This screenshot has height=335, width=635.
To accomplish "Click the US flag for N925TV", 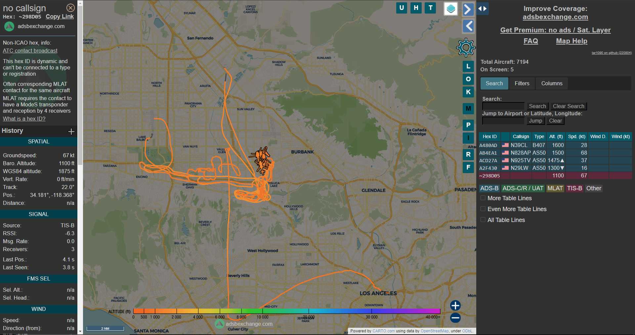I will (x=505, y=160).
